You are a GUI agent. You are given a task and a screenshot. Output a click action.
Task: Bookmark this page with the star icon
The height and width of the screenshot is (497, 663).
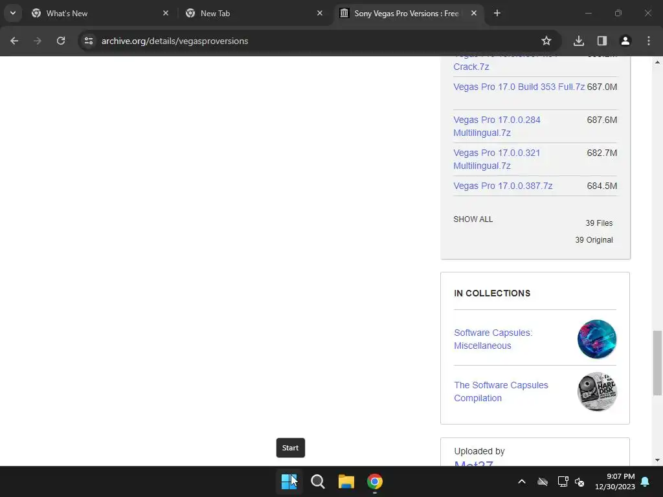click(546, 41)
